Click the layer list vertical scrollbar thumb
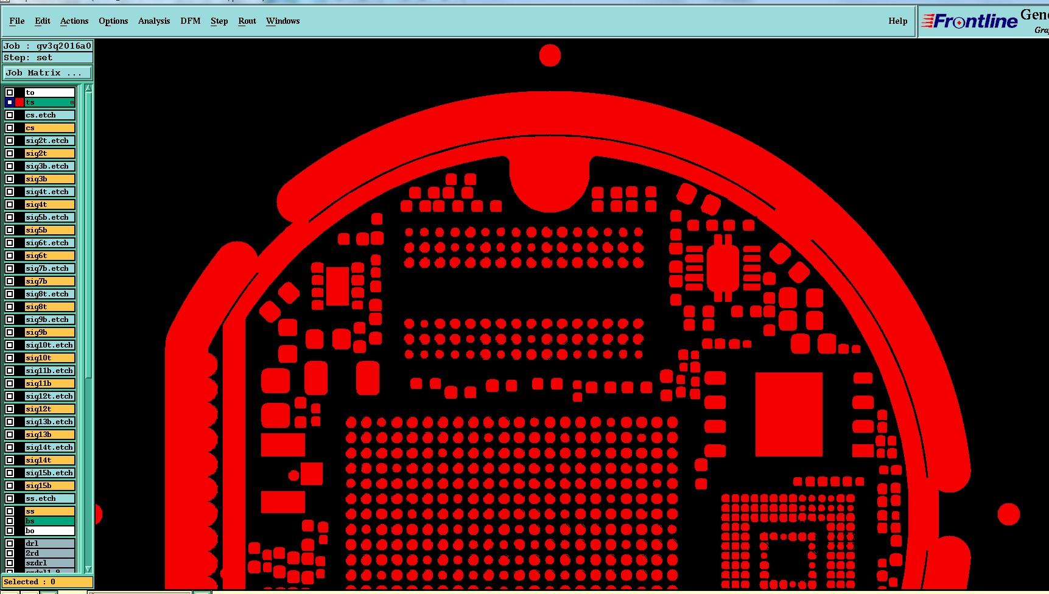The height and width of the screenshot is (594, 1049). (x=88, y=234)
